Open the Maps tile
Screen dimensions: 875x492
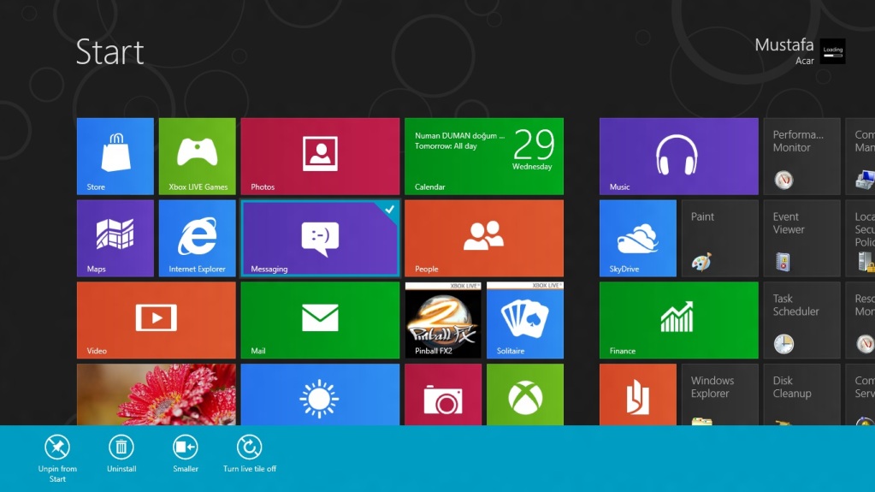click(115, 238)
